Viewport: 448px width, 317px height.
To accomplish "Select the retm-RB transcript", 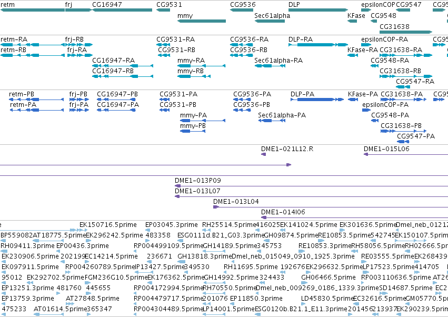I will tap(32, 55).
